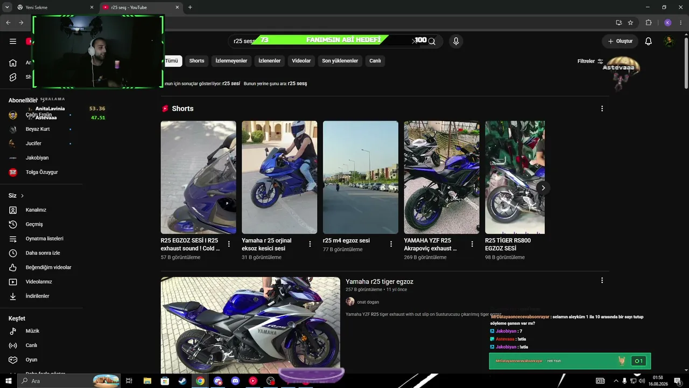The height and width of the screenshot is (388, 689).
Task: Show next Shorts with the arrow
Action: (x=543, y=188)
